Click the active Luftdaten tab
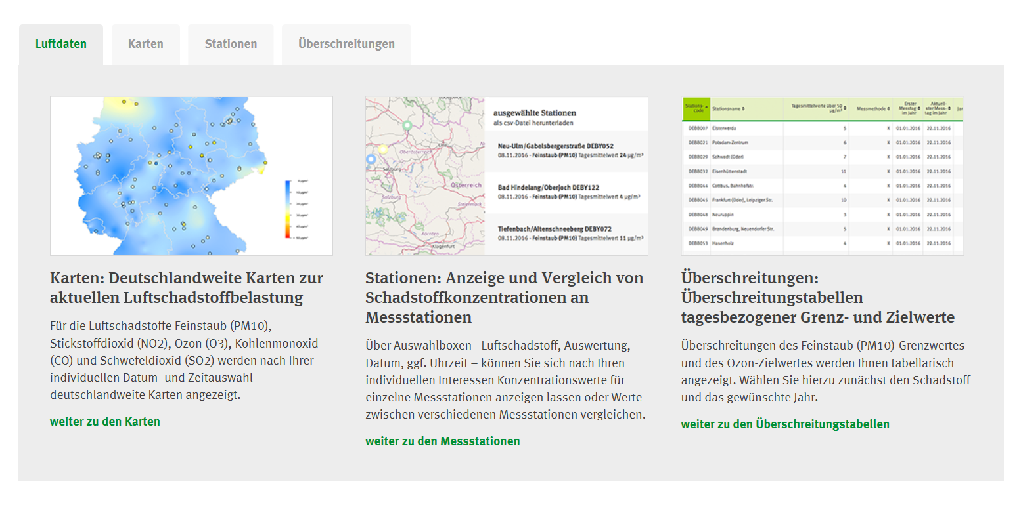This screenshot has height=511, width=1019. 60,45
